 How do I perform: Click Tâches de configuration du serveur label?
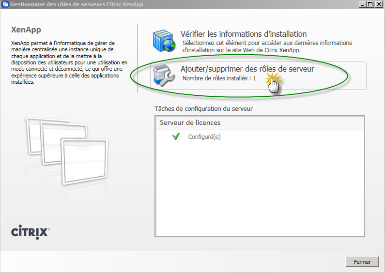coord(203,108)
